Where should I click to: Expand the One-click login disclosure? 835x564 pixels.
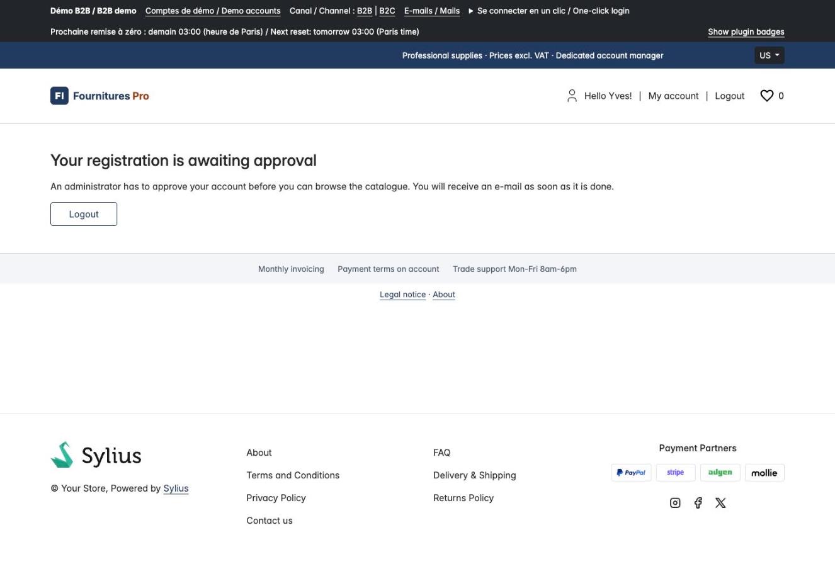point(549,11)
